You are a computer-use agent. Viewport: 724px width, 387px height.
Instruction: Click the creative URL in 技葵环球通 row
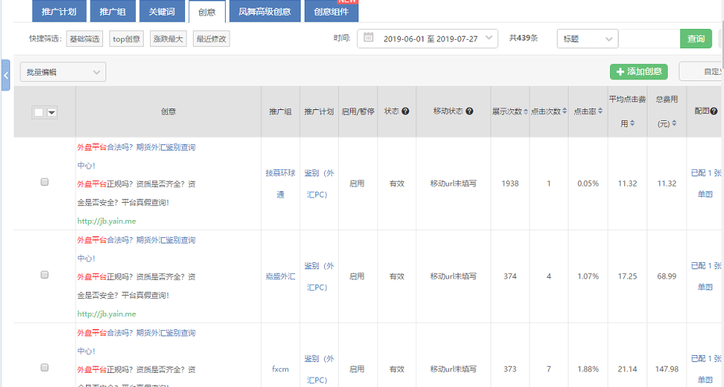(107, 221)
